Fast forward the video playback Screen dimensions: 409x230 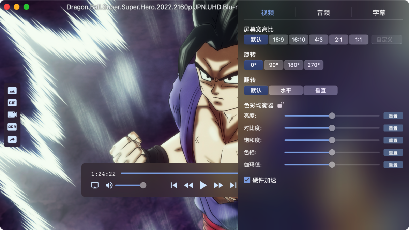(218, 185)
